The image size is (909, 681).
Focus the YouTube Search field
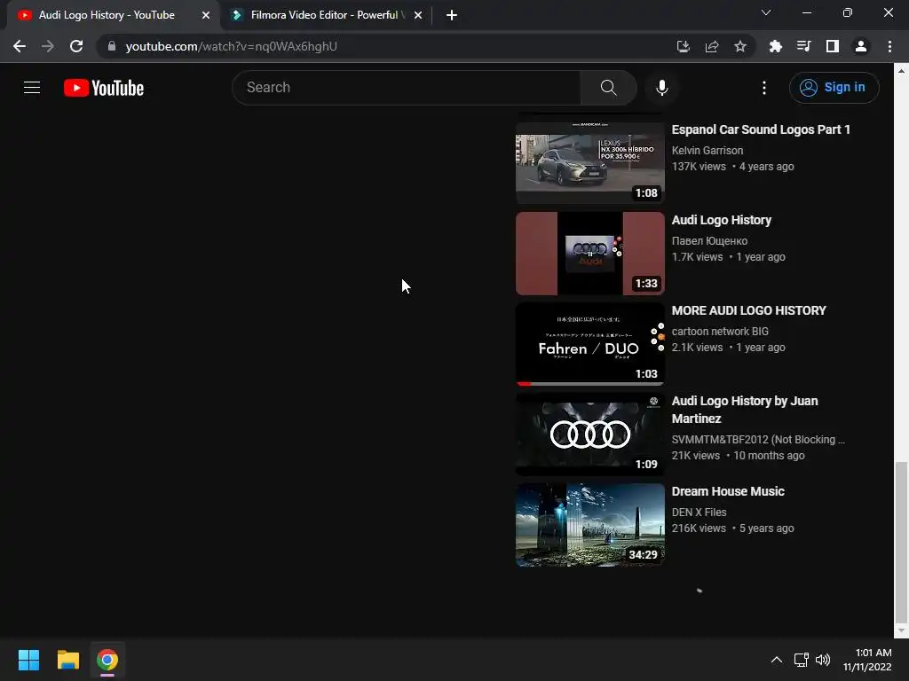406,88
